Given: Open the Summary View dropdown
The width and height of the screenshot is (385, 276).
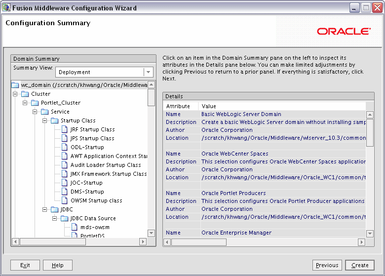Looking at the screenshot, I should click(x=148, y=72).
